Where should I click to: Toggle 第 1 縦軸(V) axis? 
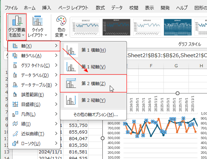(93, 67)
